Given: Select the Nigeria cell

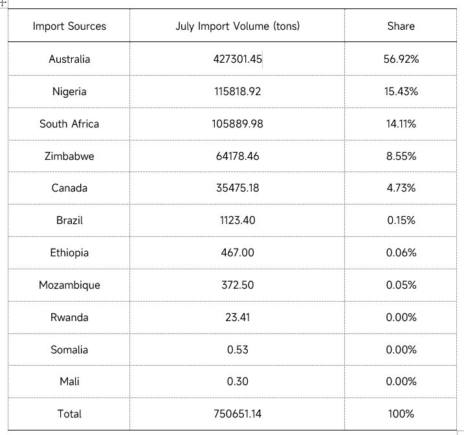Looking at the screenshot, I should (69, 91).
